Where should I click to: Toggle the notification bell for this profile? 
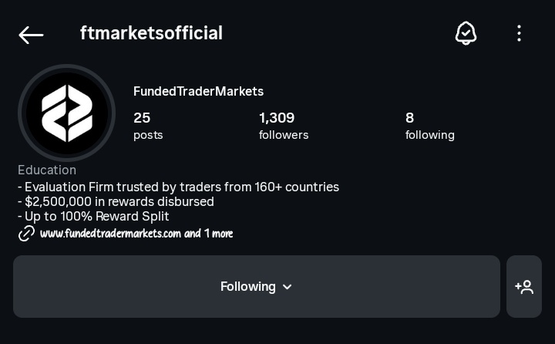click(466, 33)
